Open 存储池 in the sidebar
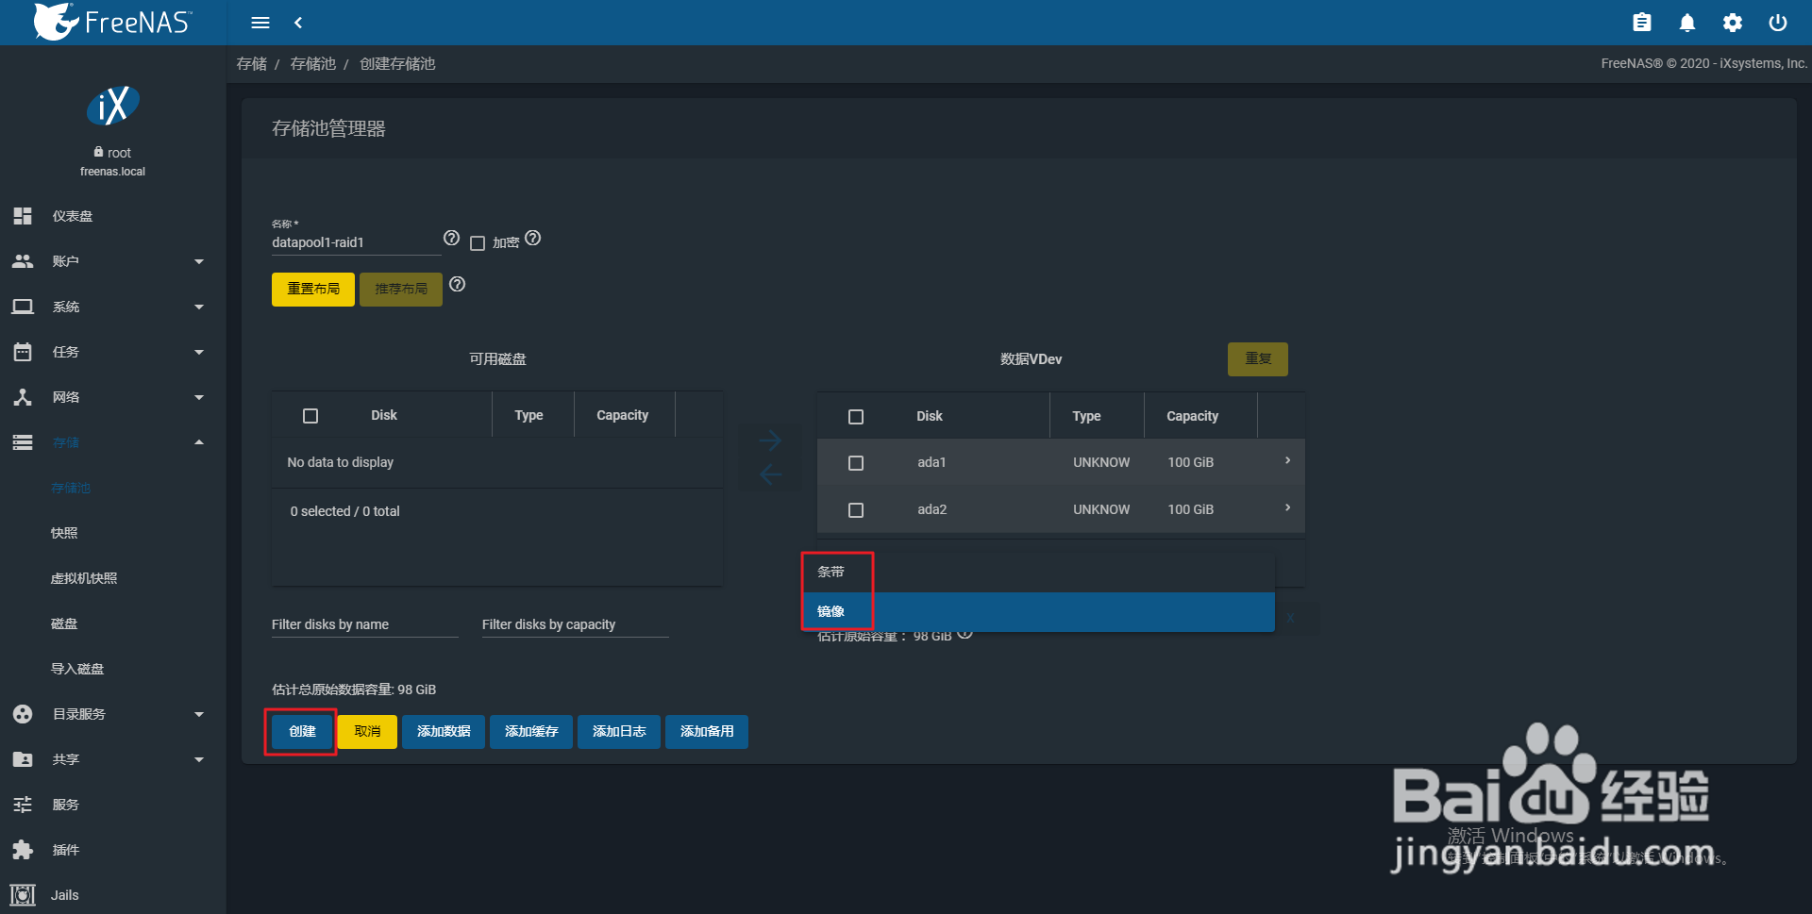 (71, 488)
